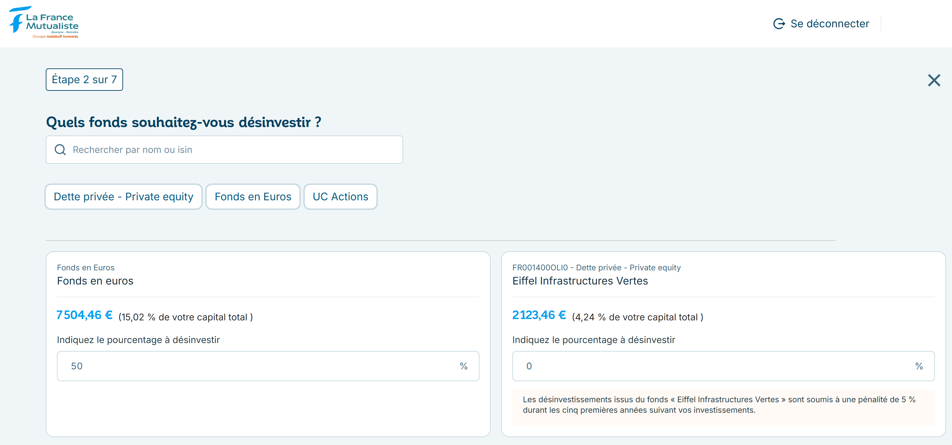Click the Fonds en euros card title
The height and width of the screenshot is (445, 952).
(95, 281)
